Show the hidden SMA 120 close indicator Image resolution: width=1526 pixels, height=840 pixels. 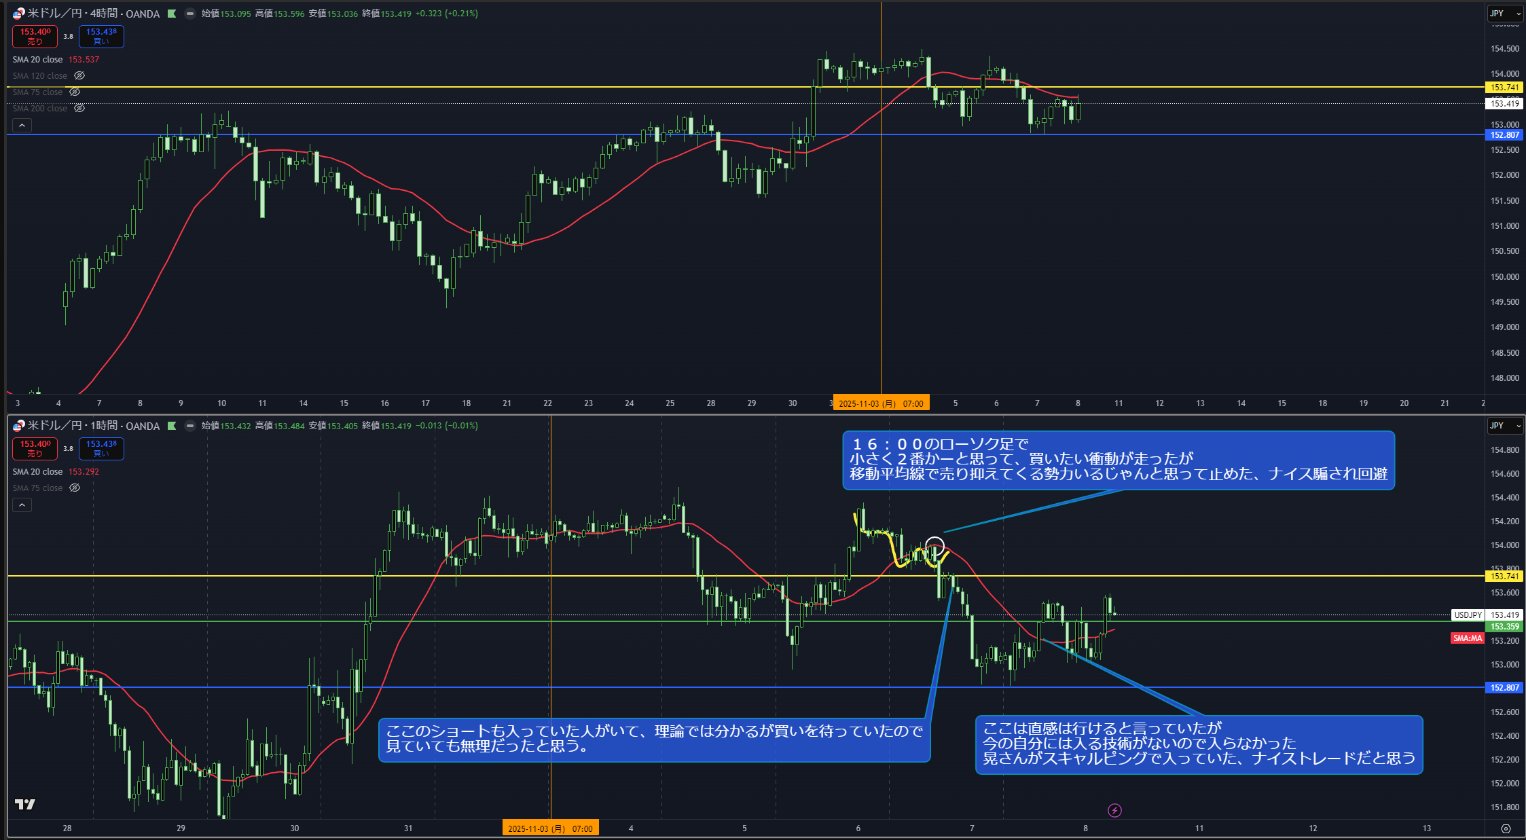pyautogui.click(x=79, y=76)
